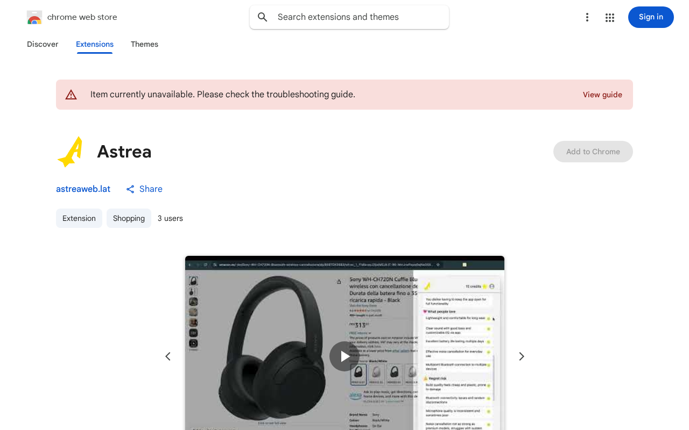Go to next screenshot with right chevron
The width and height of the screenshot is (689, 430).
[x=521, y=356]
